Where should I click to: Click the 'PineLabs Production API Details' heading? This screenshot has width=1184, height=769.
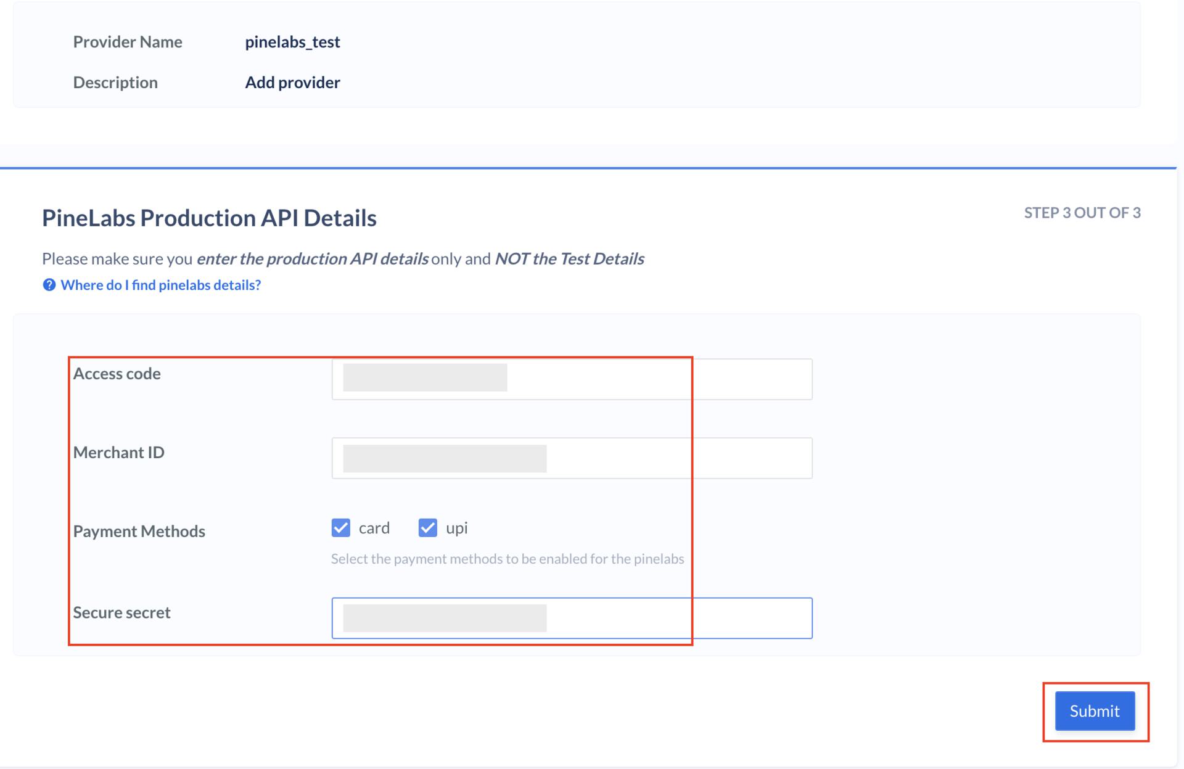point(209,218)
